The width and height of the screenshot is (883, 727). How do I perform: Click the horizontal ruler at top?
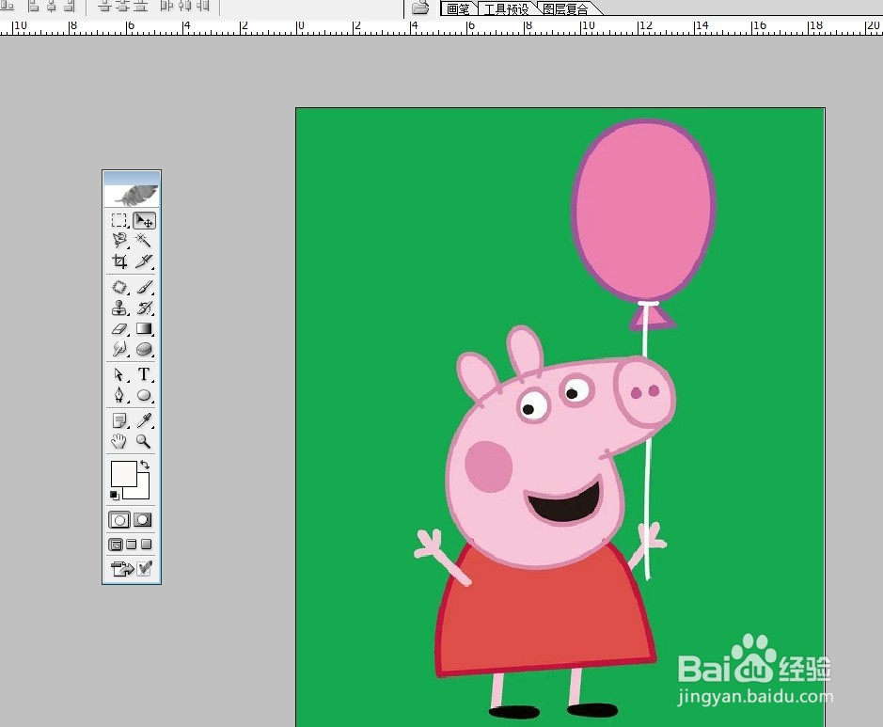pyautogui.click(x=442, y=27)
